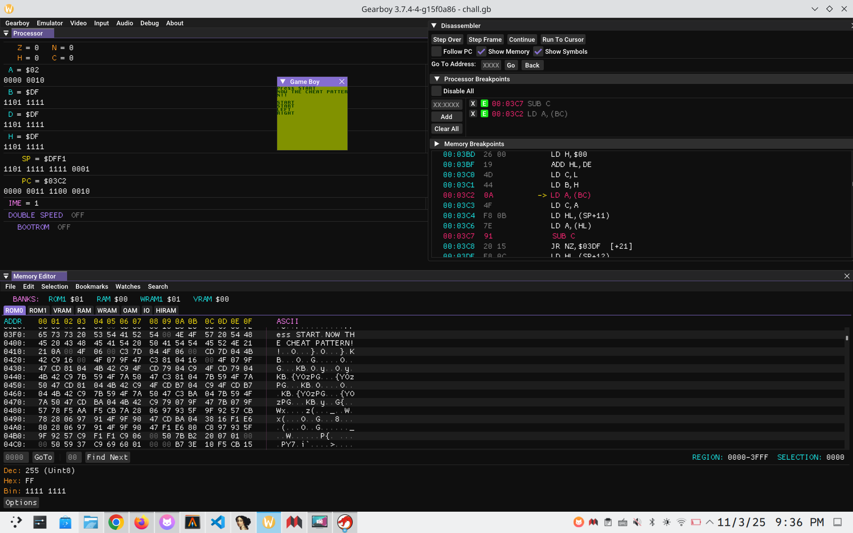Uncheck Show Memory option

(x=482, y=52)
